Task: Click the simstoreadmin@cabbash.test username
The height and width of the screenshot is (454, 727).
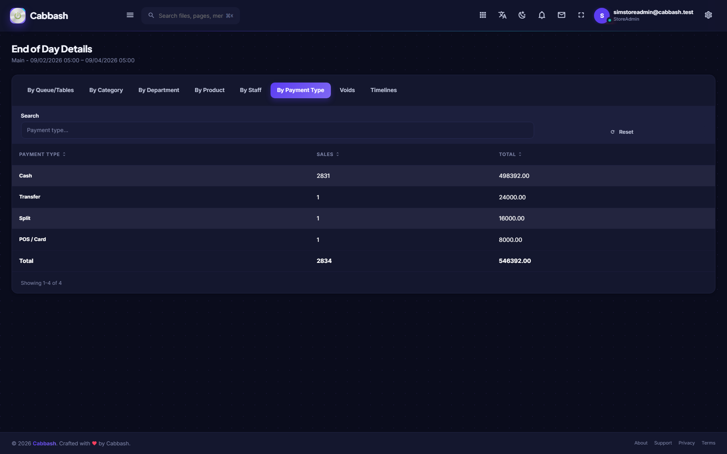Action: [x=653, y=12]
